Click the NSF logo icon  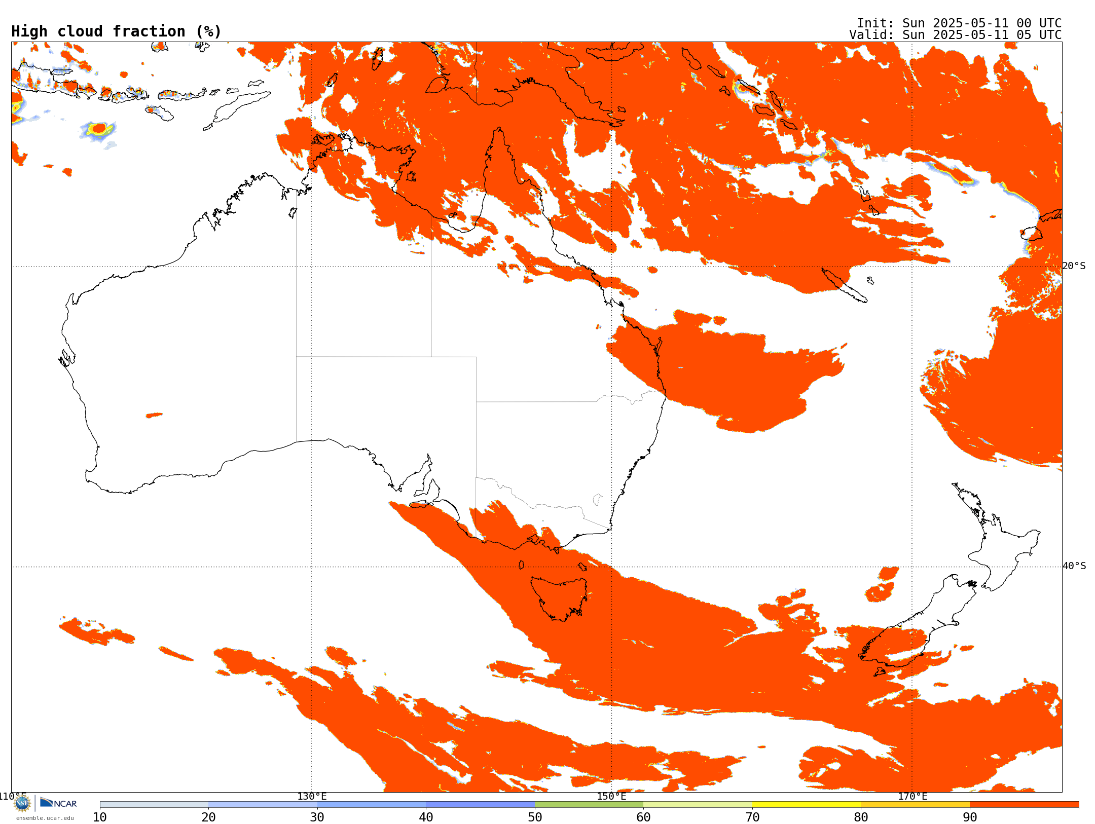[22, 803]
